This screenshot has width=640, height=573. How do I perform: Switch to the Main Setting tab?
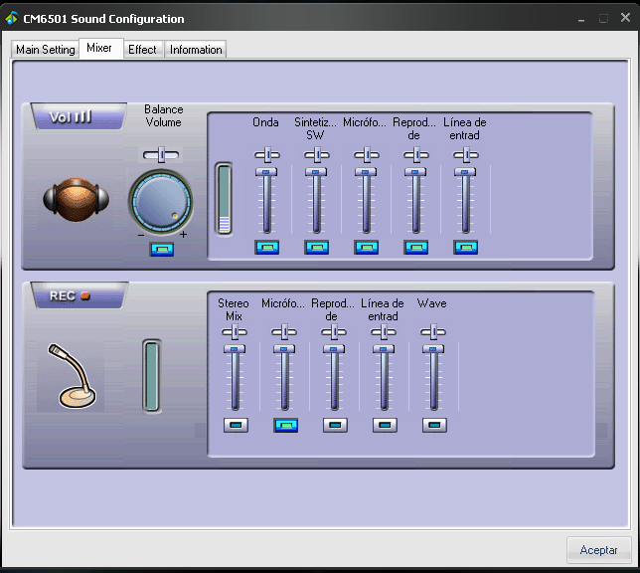(45, 50)
